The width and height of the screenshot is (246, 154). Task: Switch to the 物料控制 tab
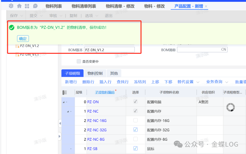pyautogui.click(x=95, y=73)
